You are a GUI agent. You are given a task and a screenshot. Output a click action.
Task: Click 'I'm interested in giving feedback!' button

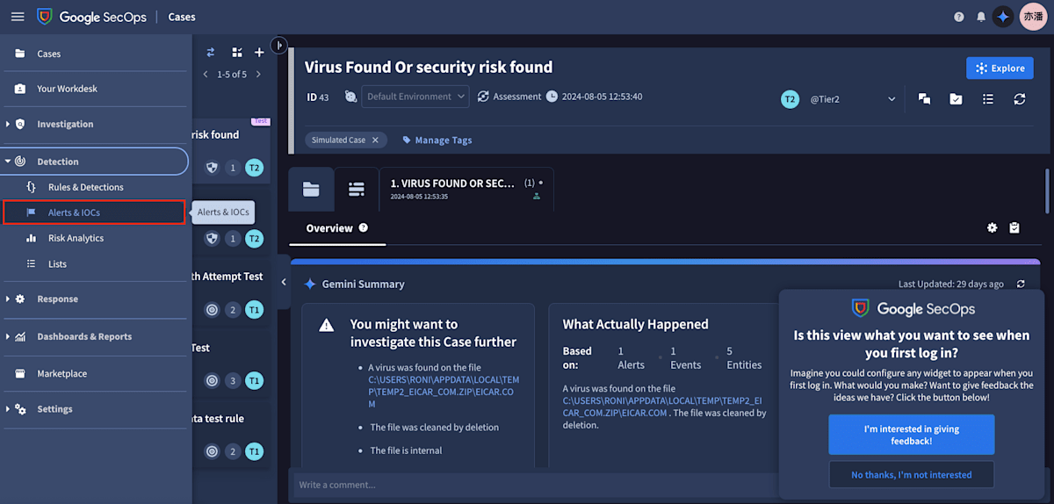(911, 435)
